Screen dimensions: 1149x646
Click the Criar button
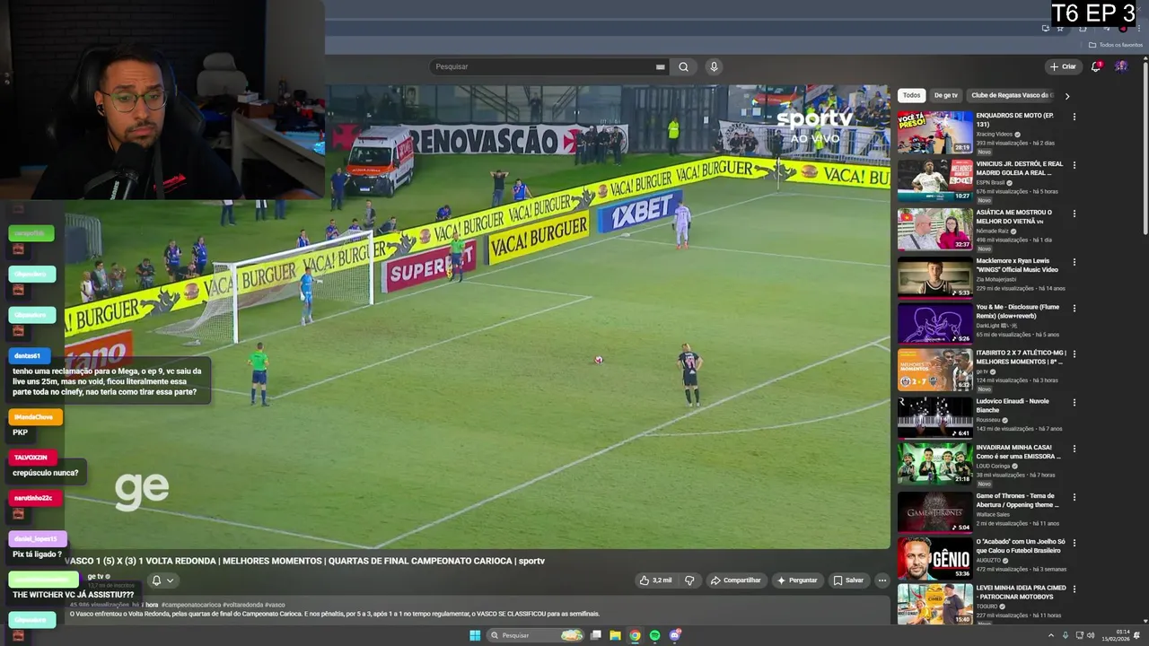coord(1062,66)
